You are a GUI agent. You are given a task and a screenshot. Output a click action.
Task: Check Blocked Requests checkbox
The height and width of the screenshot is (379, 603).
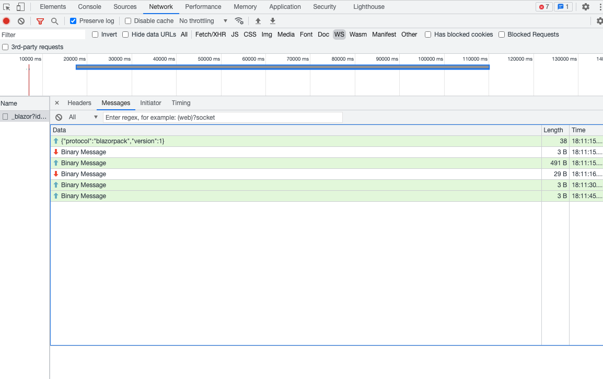click(x=502, y=35)
